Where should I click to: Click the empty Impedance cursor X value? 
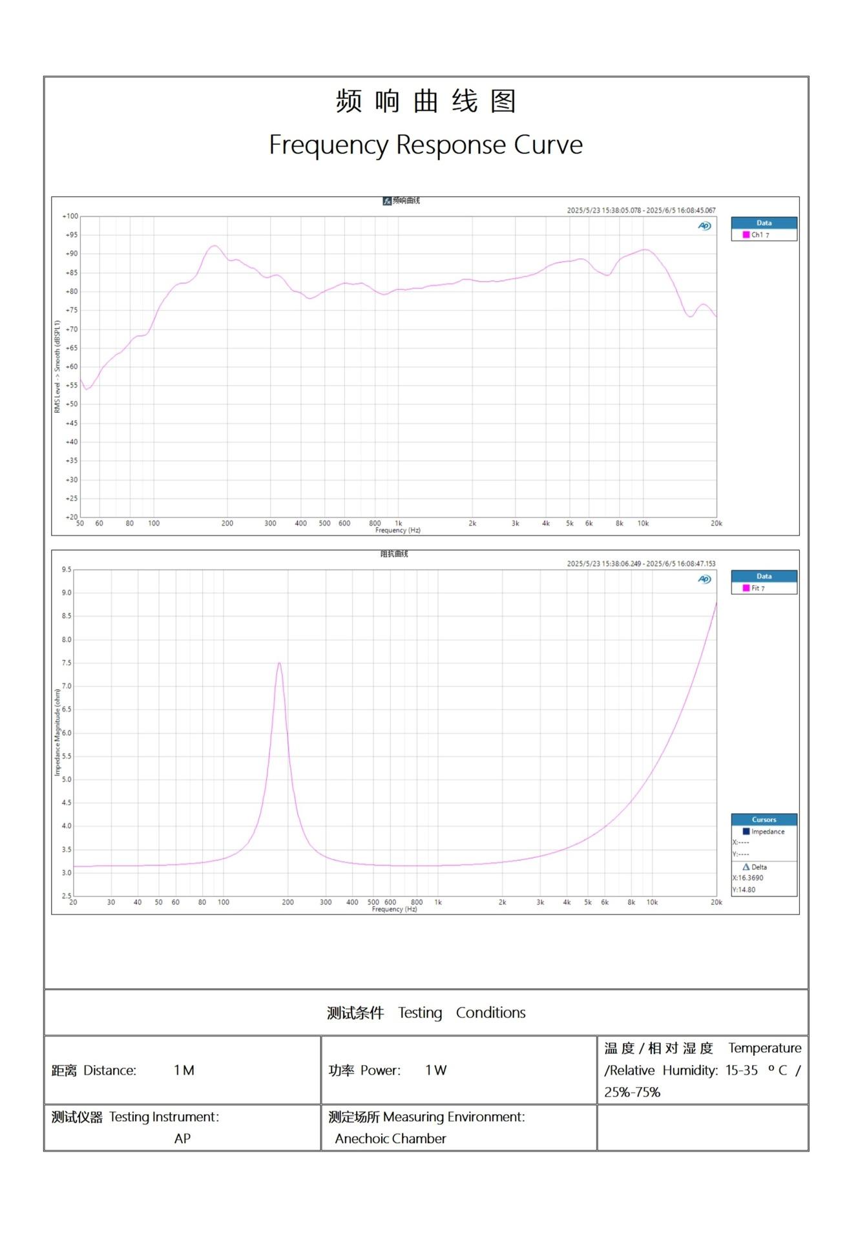tap(741, 842)
